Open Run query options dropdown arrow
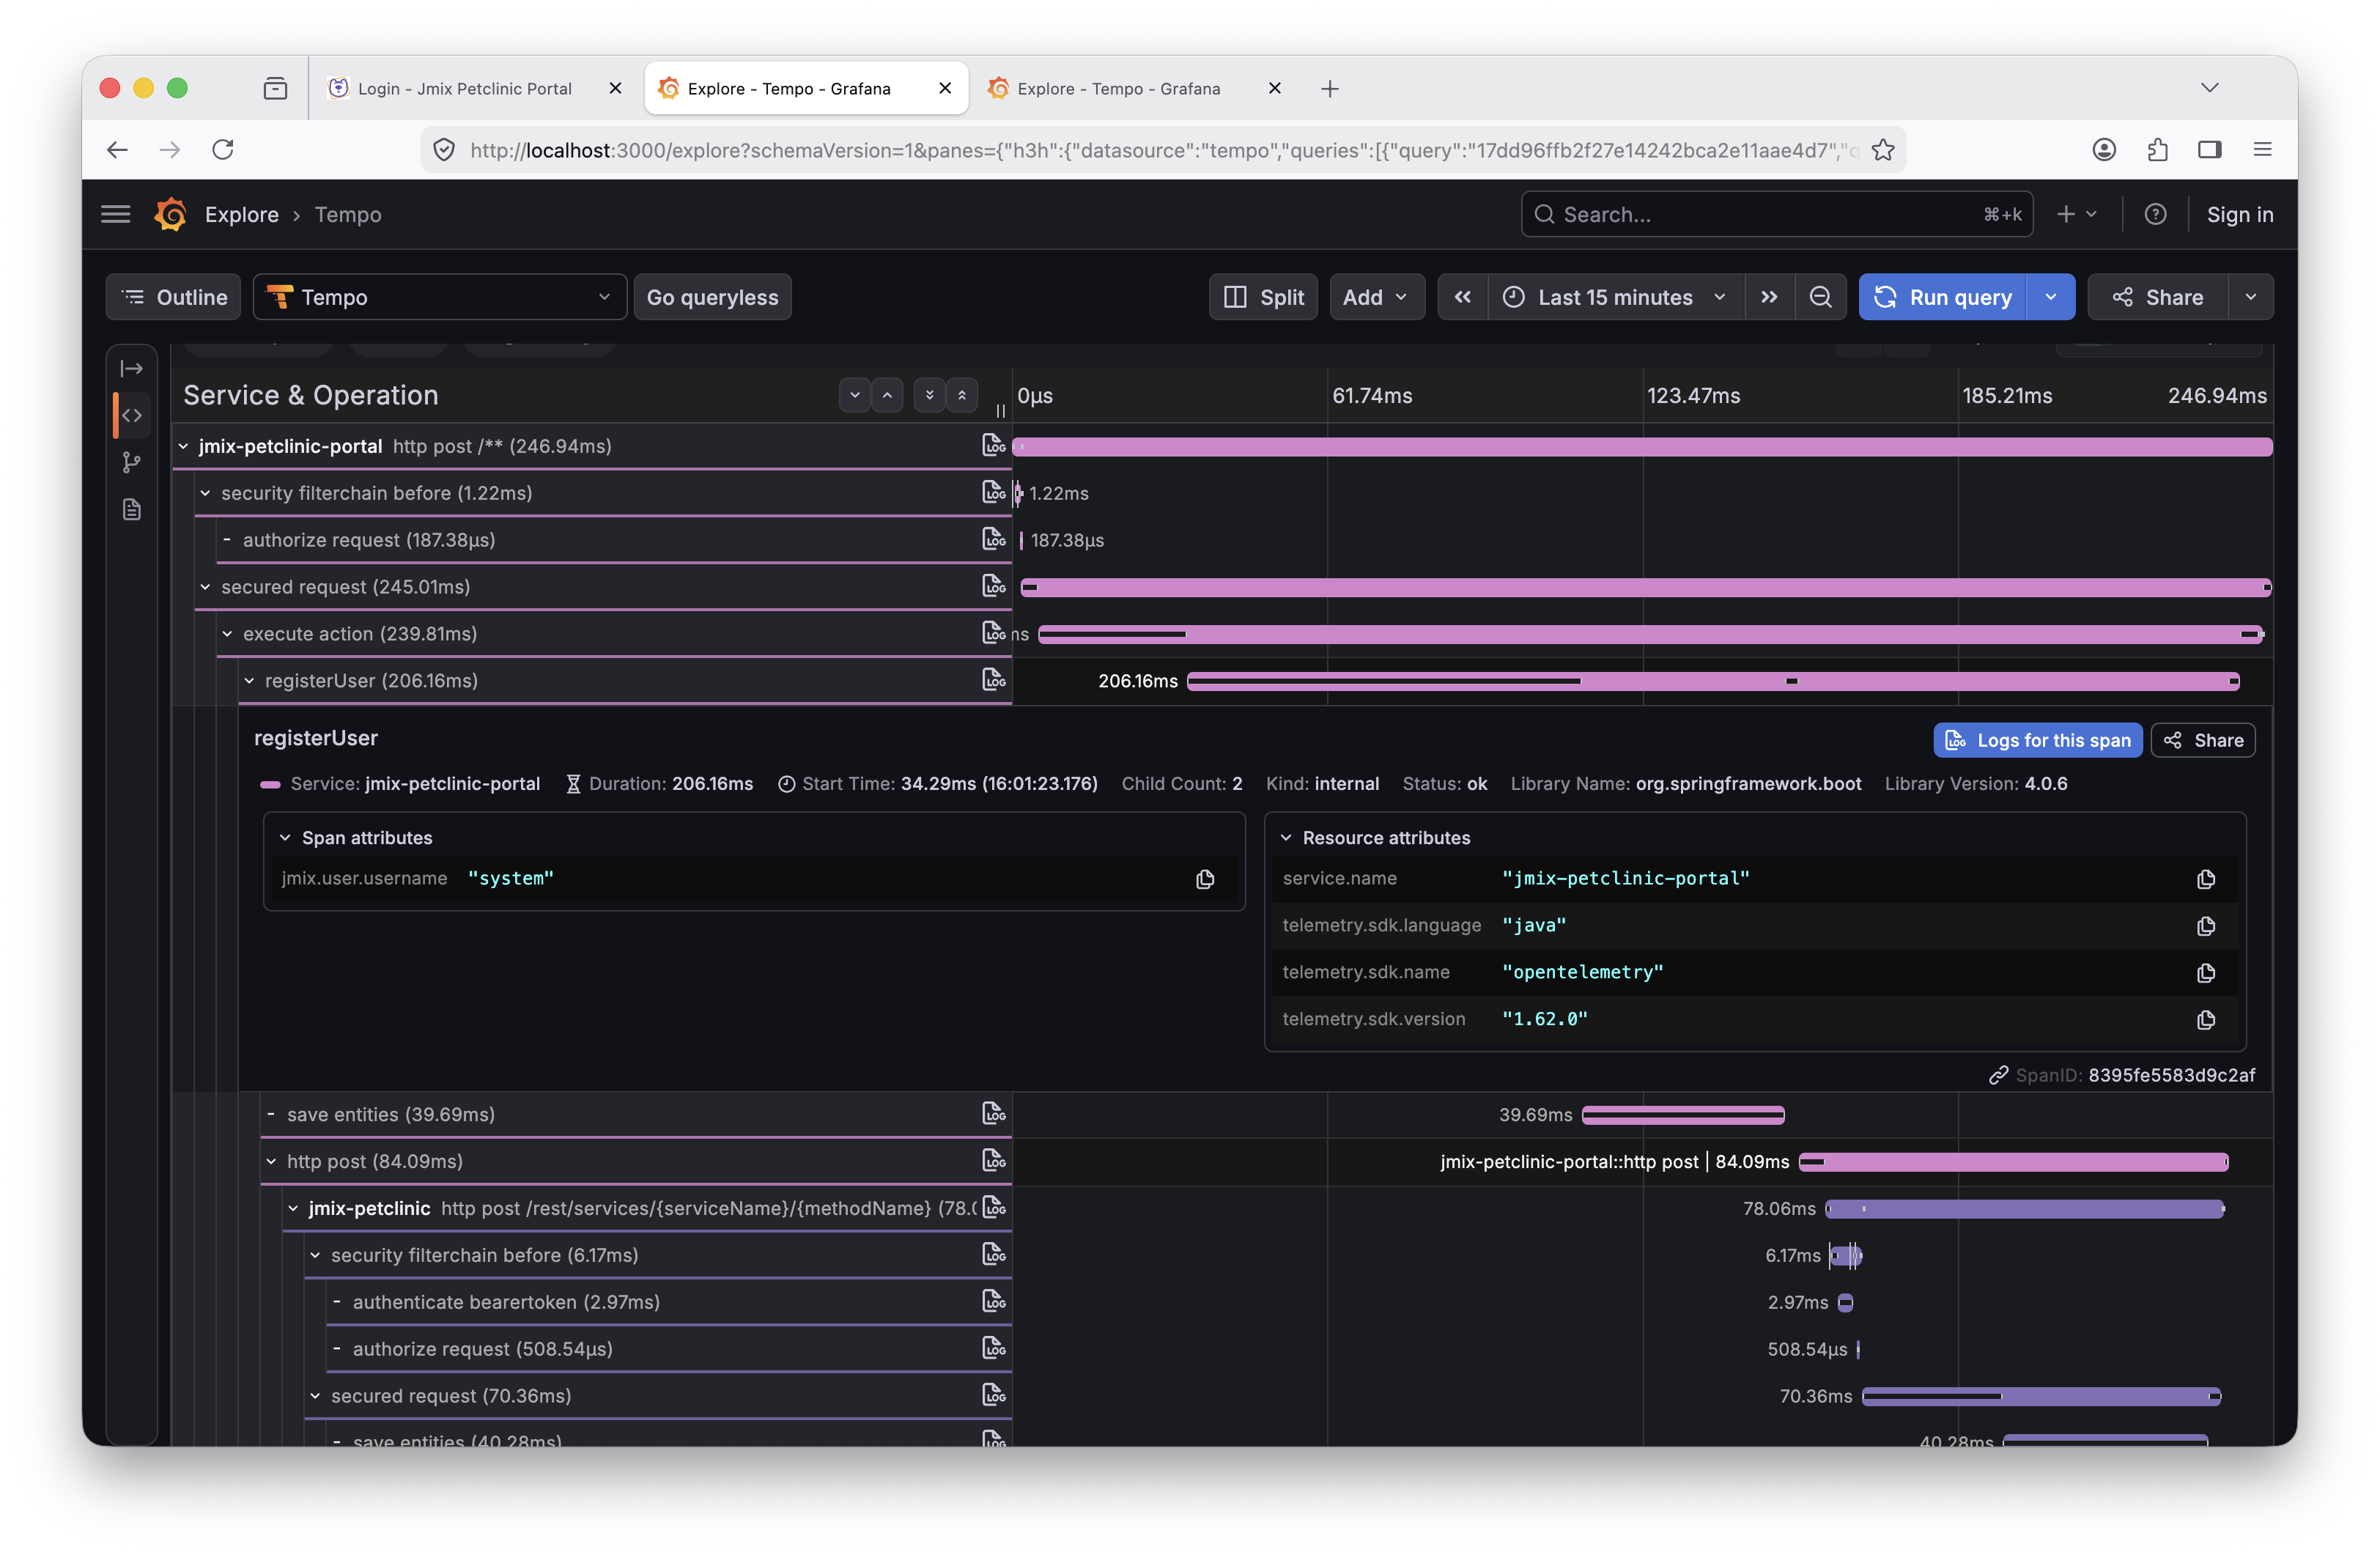This screenshot has height=1555, width=2380. 2051,297
